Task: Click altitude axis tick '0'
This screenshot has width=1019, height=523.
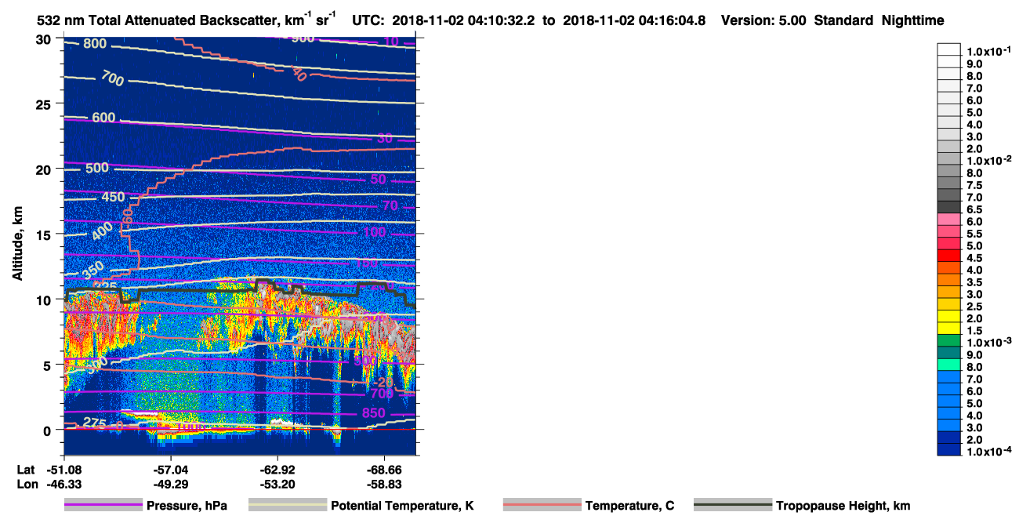Action: (47, 430)
